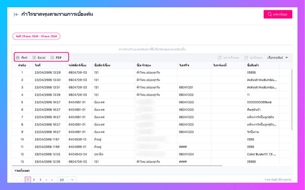Screen dimensions: 305x190
Task: Click the horizontal scrollbar under the table
Action: tap(117, 166)
